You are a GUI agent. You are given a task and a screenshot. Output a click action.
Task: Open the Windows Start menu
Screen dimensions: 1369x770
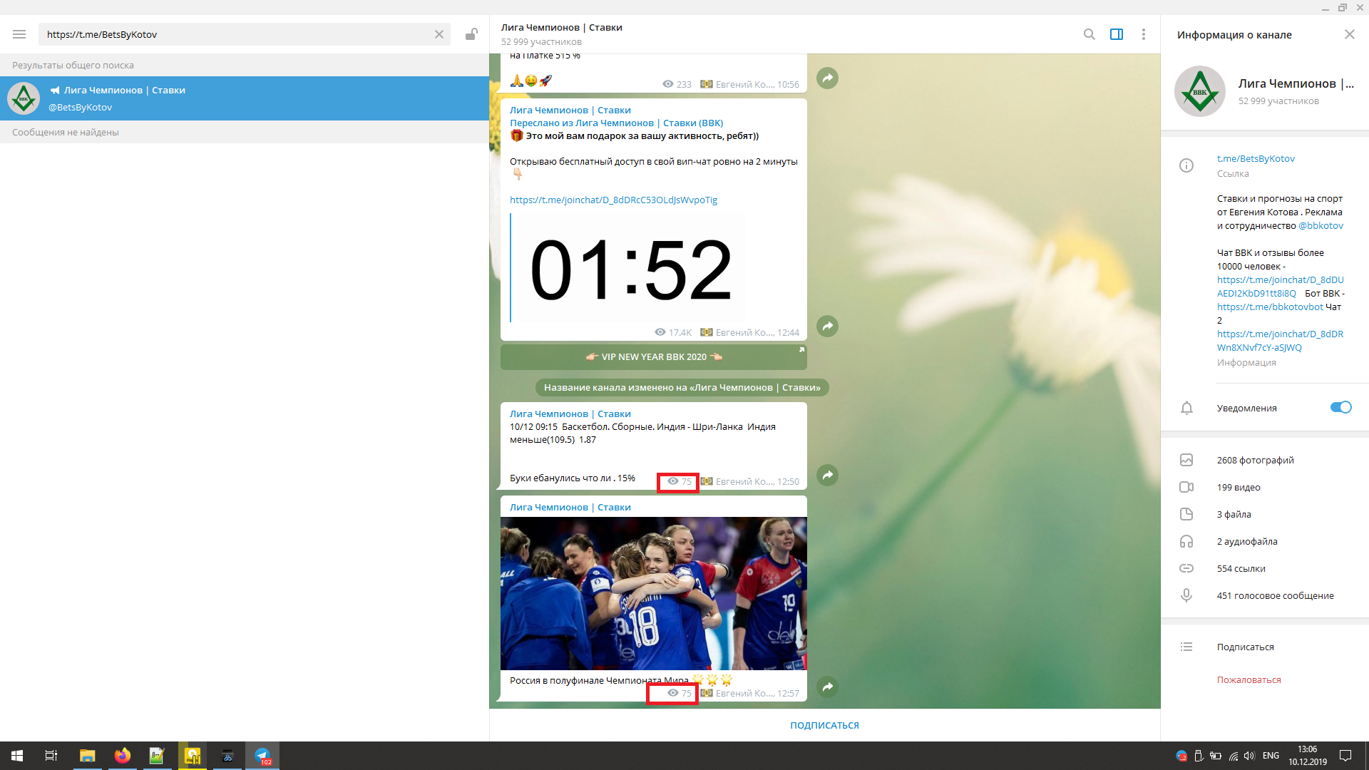(17, 756)
